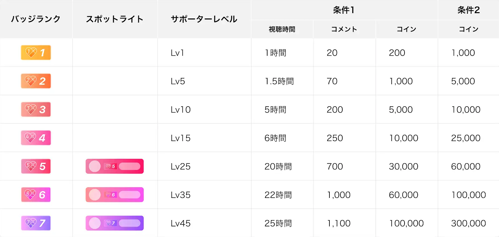Select the rank 7 purple badge icon
This screenshot has height=237, width=499.
(36, 223)
